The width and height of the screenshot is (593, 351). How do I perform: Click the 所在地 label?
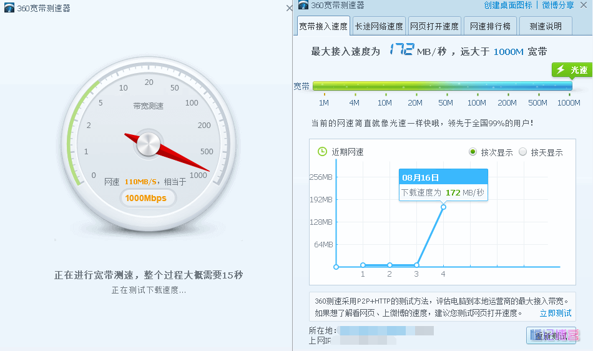(x=323, y=330)
